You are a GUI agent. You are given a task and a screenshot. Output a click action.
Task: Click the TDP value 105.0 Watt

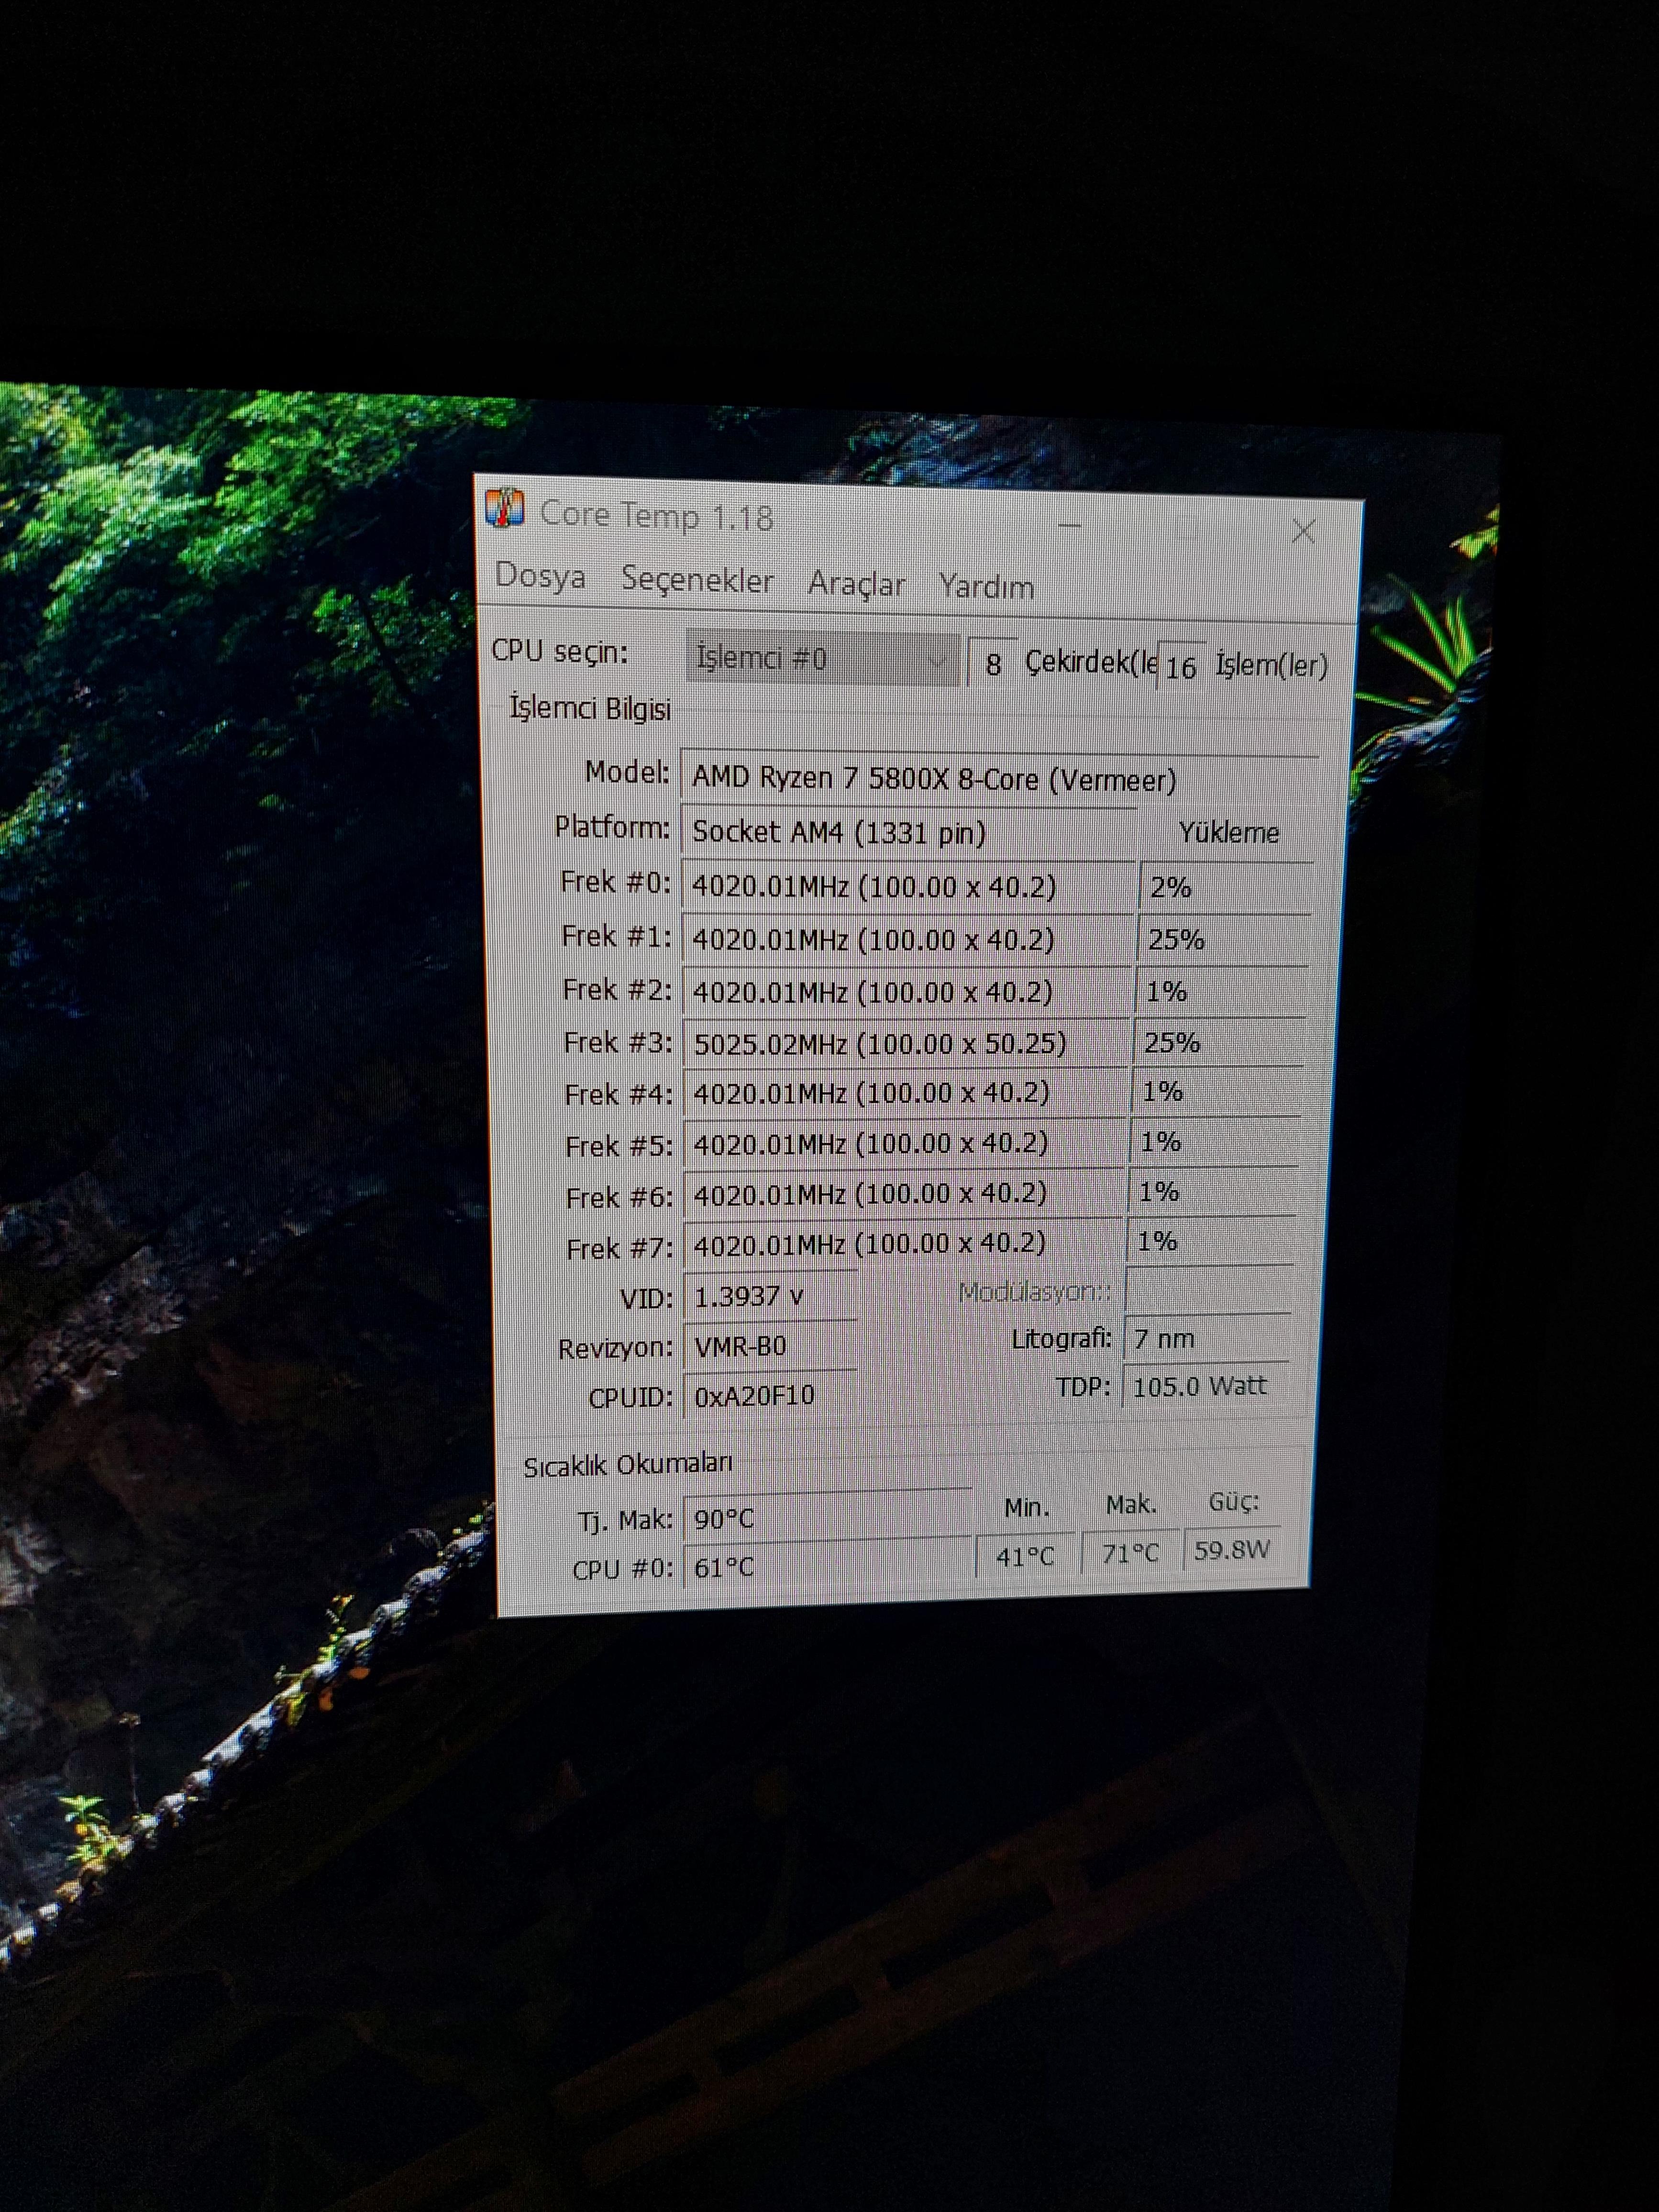click(x=1205, y=1386)
